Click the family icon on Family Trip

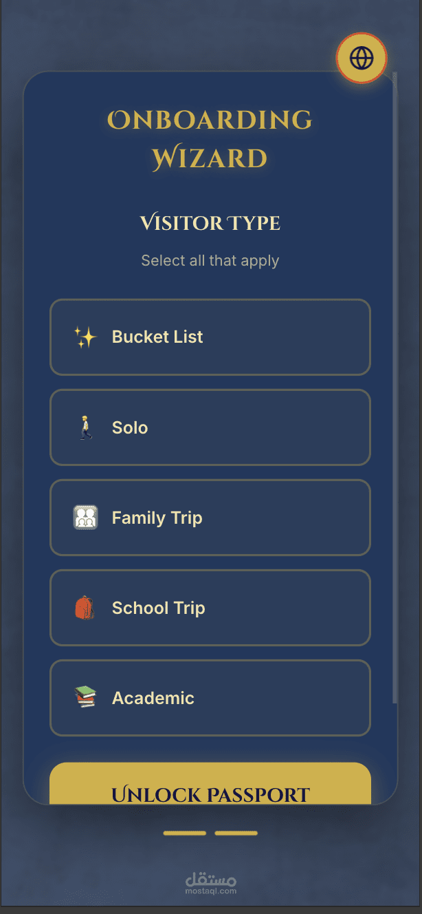85,518
